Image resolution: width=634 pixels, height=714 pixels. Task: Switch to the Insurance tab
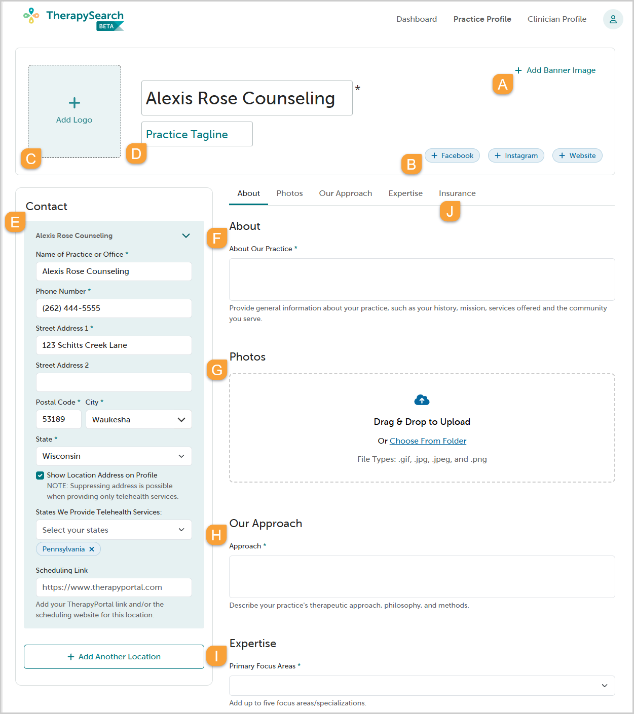click(x=457, y=193)
